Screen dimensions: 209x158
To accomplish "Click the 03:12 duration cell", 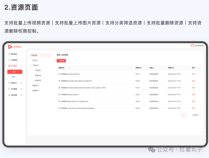I will click(137, 74).
